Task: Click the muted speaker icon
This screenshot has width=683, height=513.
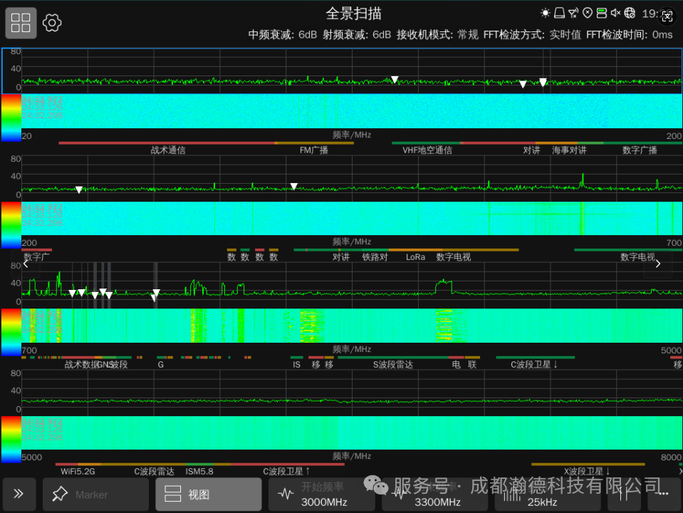Action: (x=615, y=13)
